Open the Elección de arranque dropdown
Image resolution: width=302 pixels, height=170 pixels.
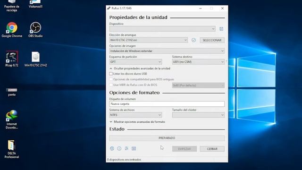[148, 40]
